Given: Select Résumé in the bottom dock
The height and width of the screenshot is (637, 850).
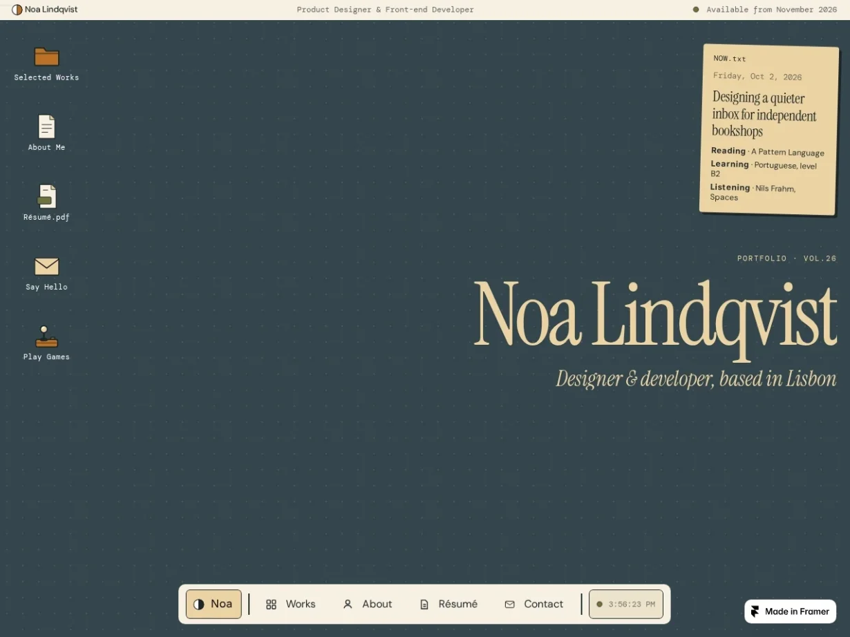Looking at the screenshot, I should [448, 604].
